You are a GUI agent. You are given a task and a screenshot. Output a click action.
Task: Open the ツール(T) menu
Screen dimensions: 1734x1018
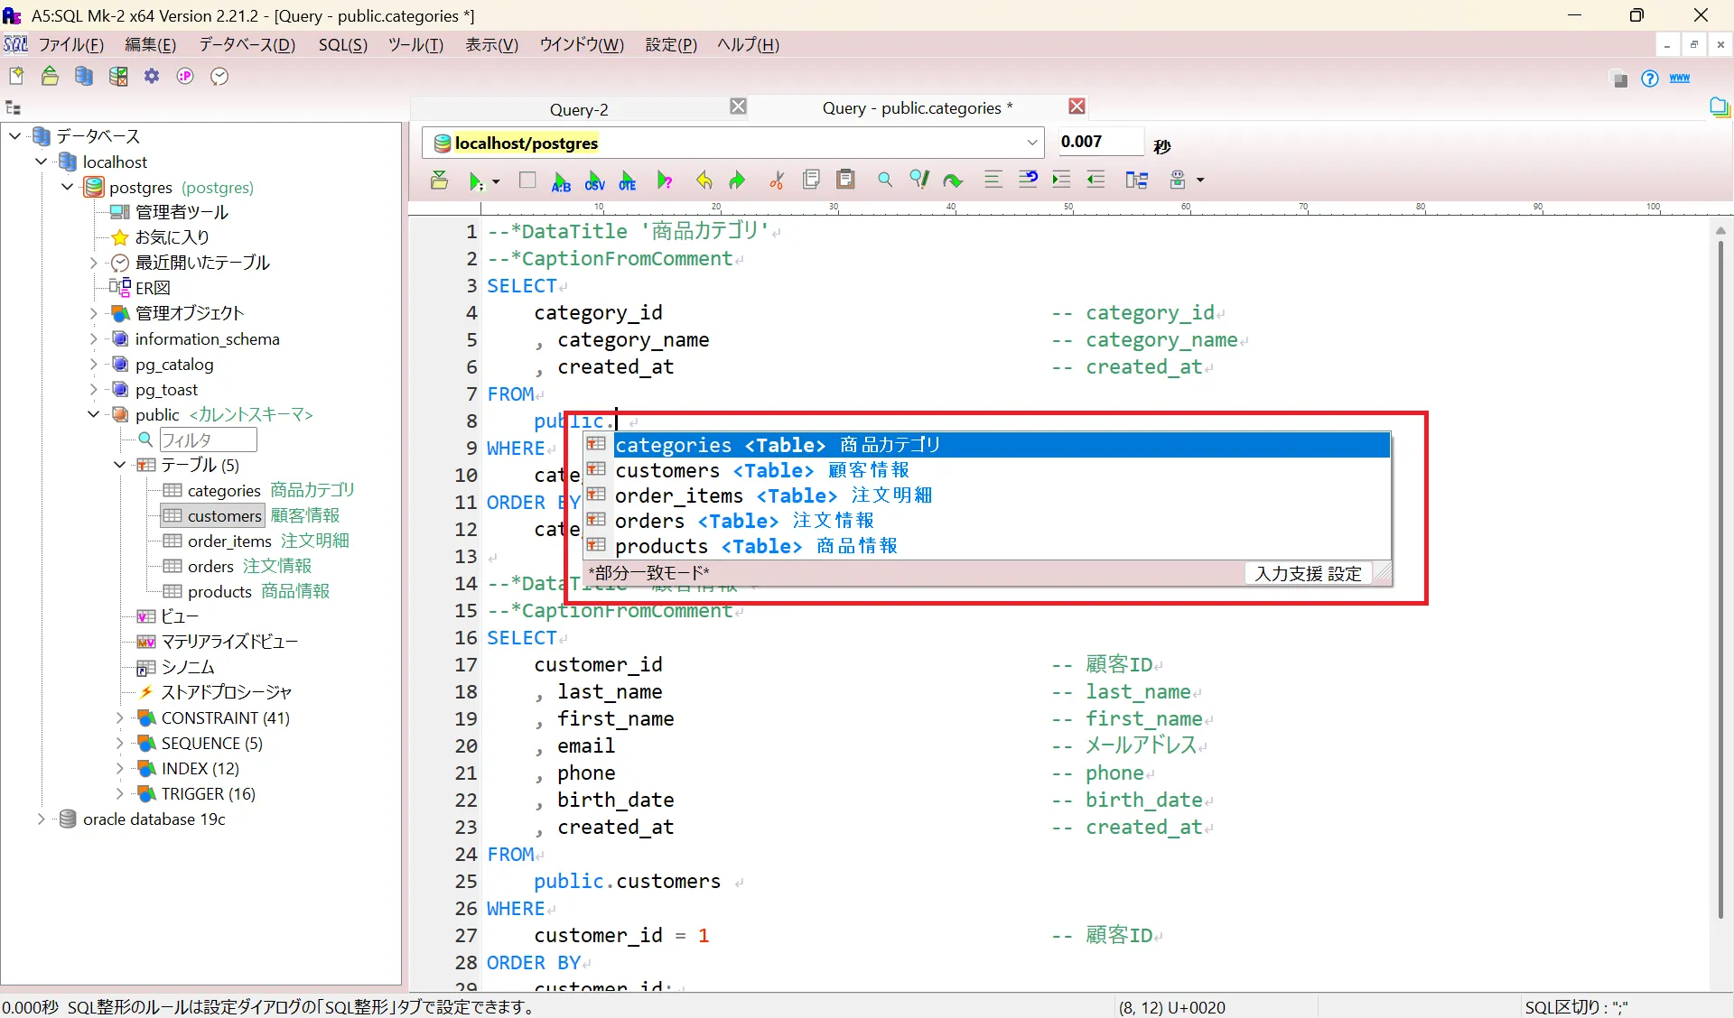pyautogui.click(x=415, y=44)
